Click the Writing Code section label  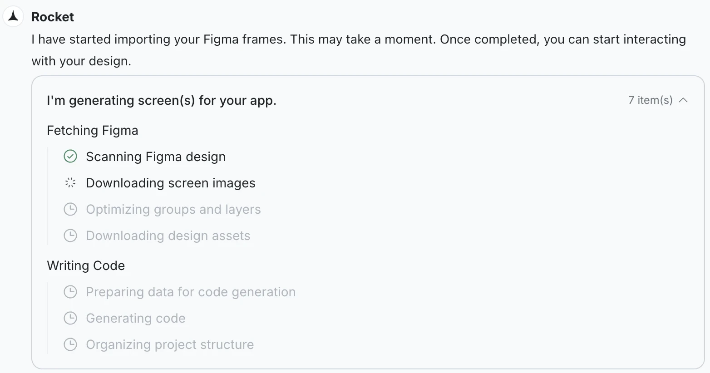[85, 265]
